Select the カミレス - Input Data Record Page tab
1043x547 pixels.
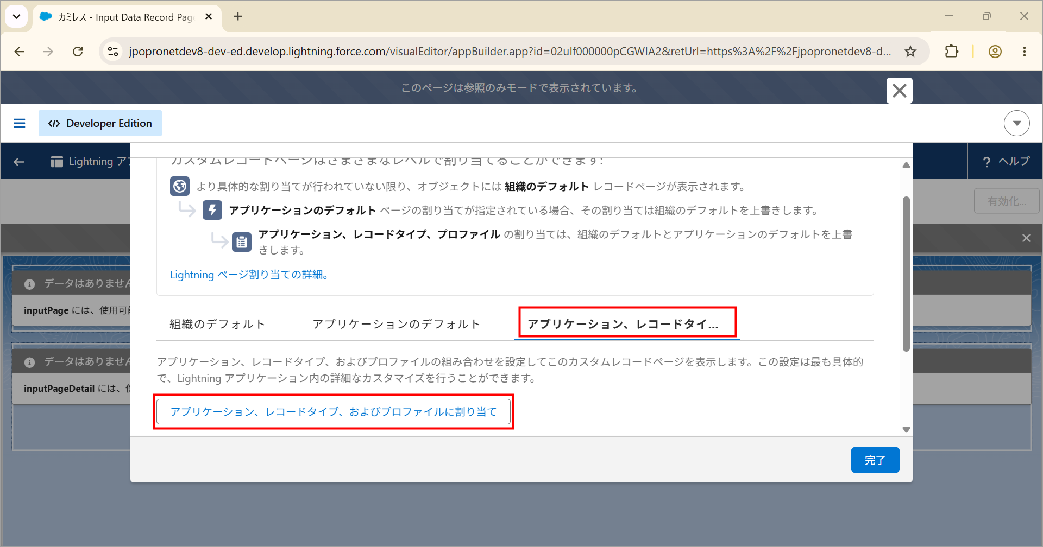tap(127, 17)
